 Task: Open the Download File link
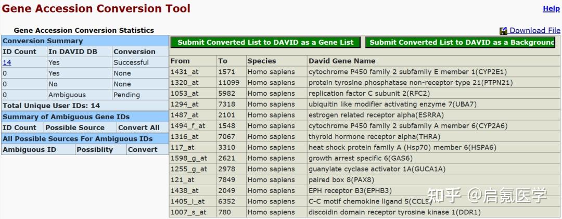pos(534,31)
